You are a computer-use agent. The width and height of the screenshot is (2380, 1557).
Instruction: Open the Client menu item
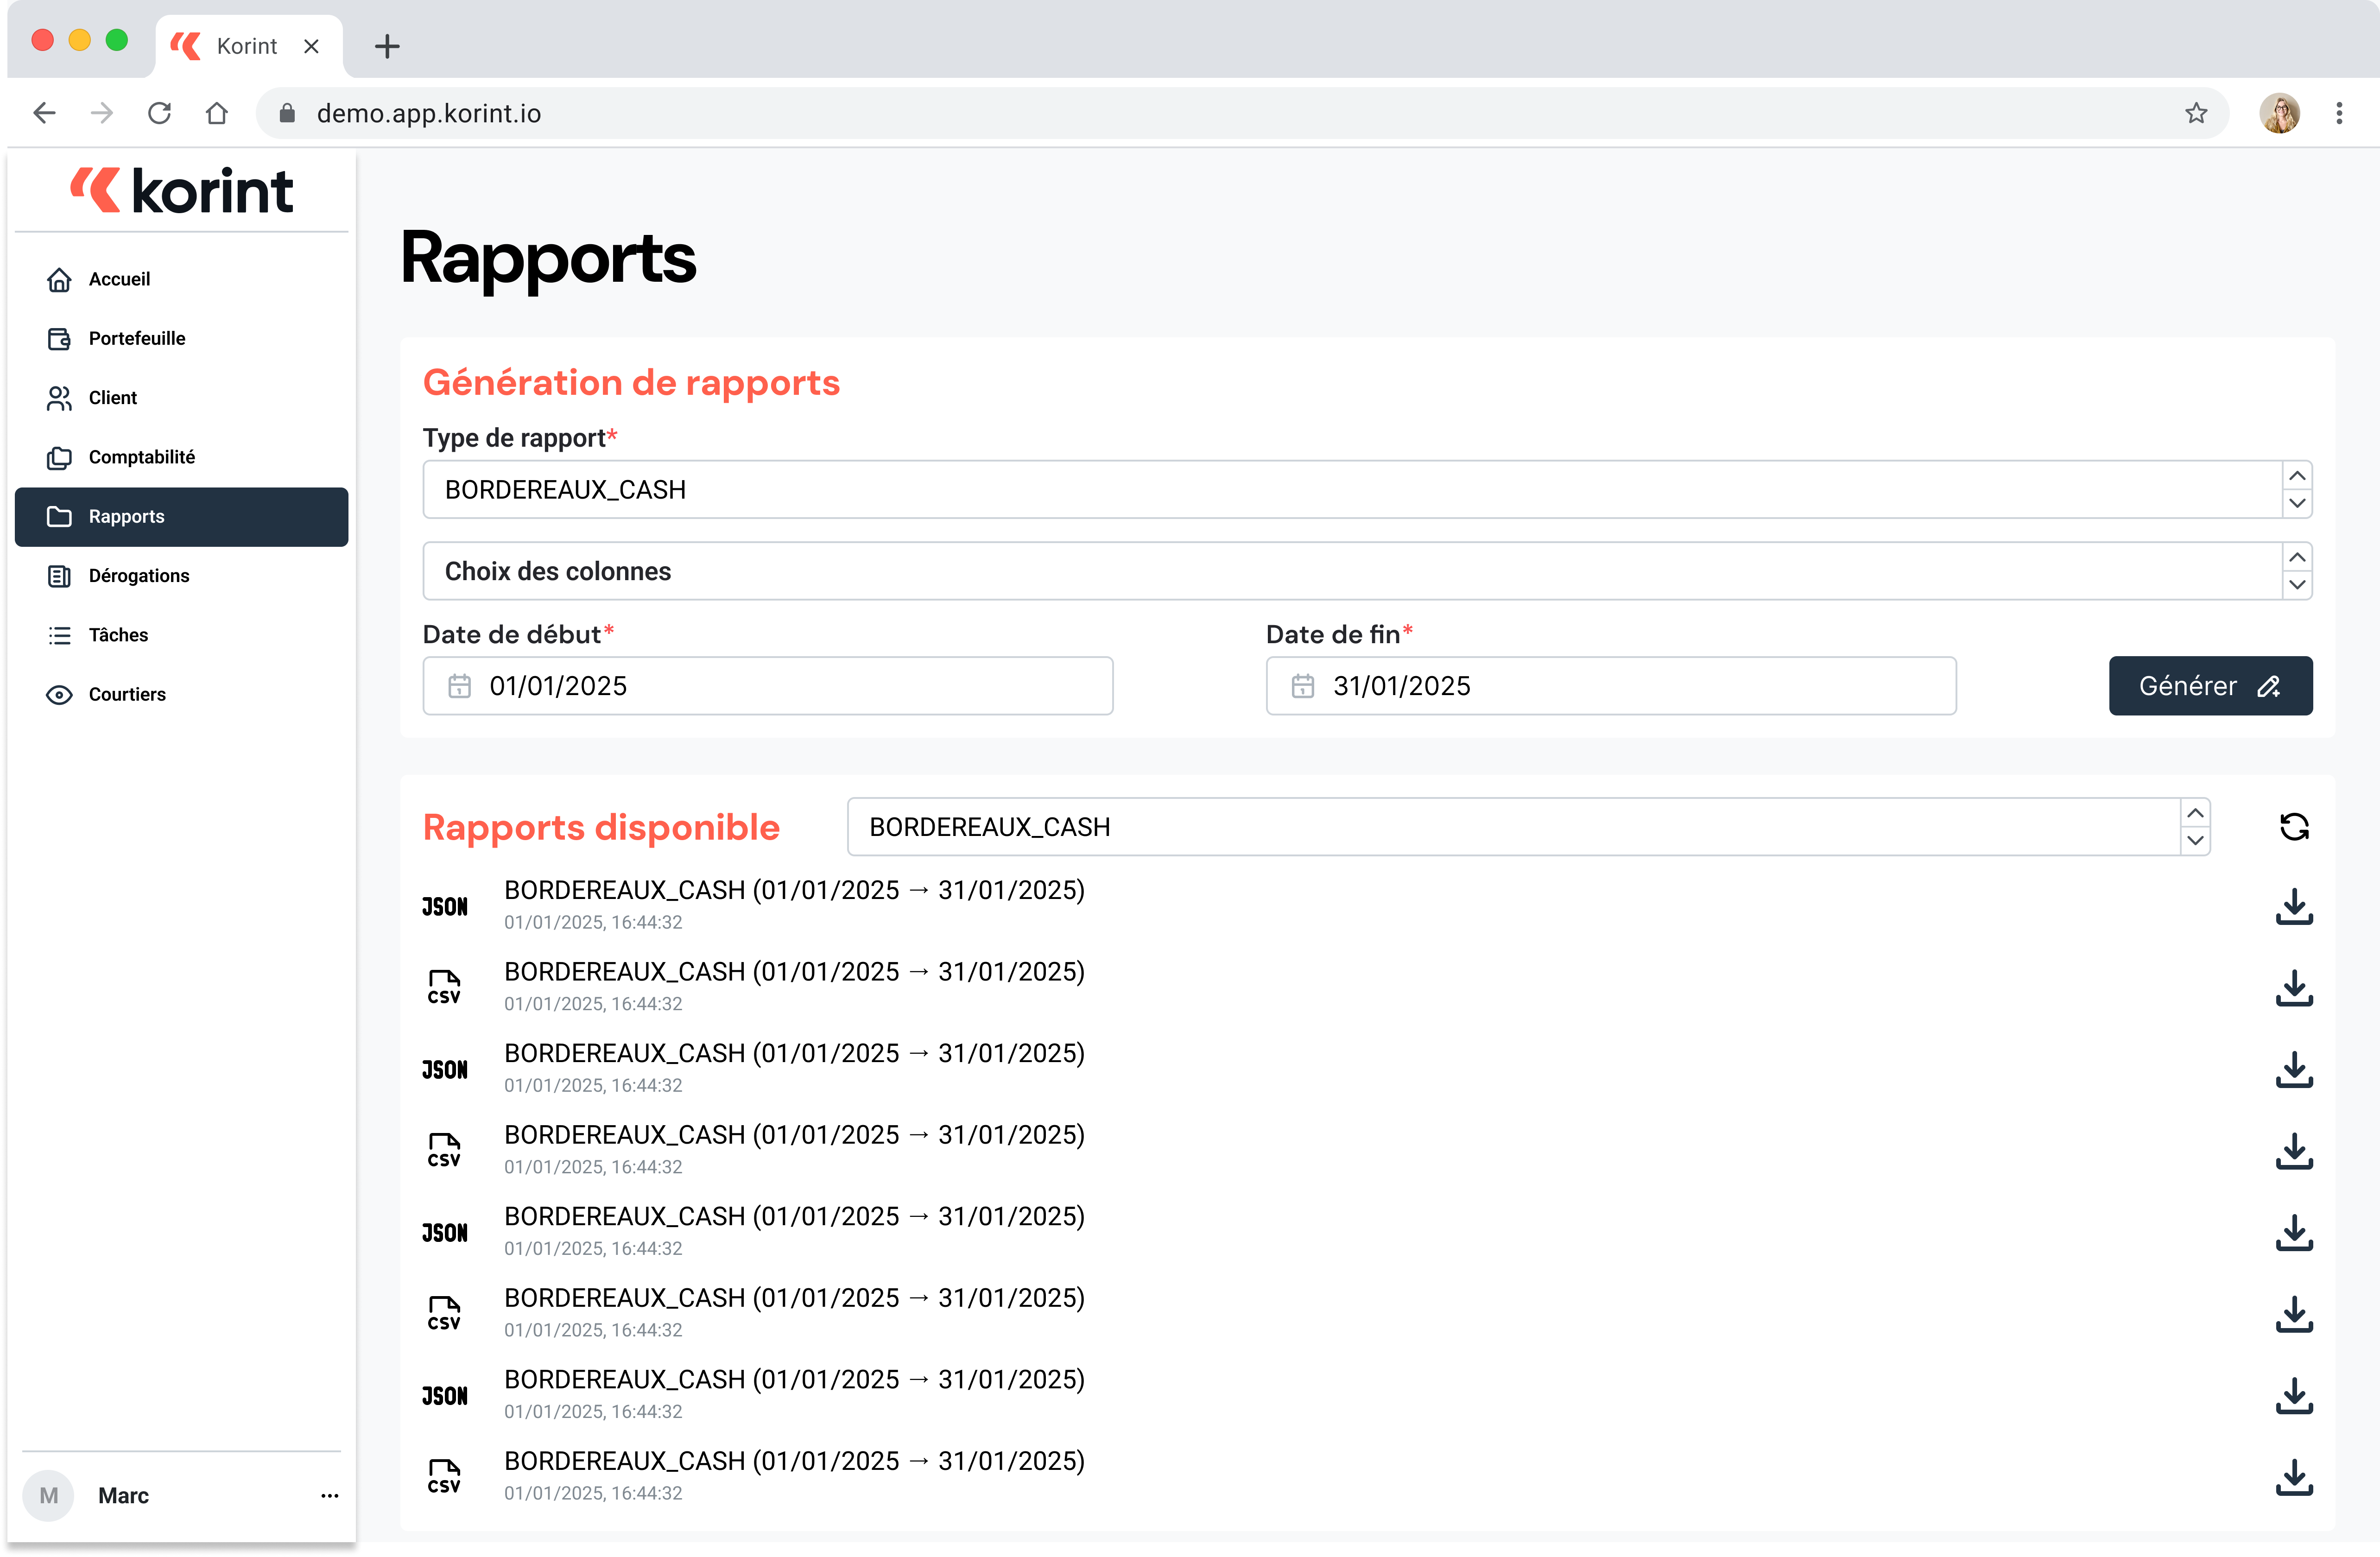[181, 398]
